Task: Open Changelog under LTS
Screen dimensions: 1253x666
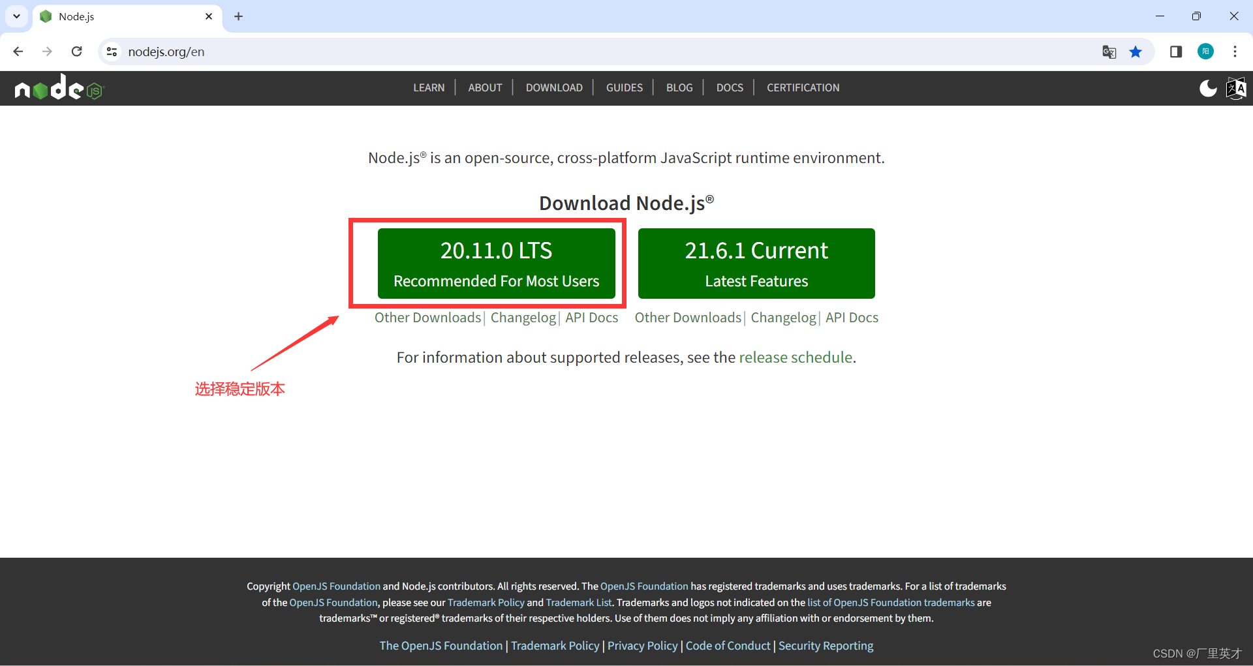Action: (x=523, y=318)
